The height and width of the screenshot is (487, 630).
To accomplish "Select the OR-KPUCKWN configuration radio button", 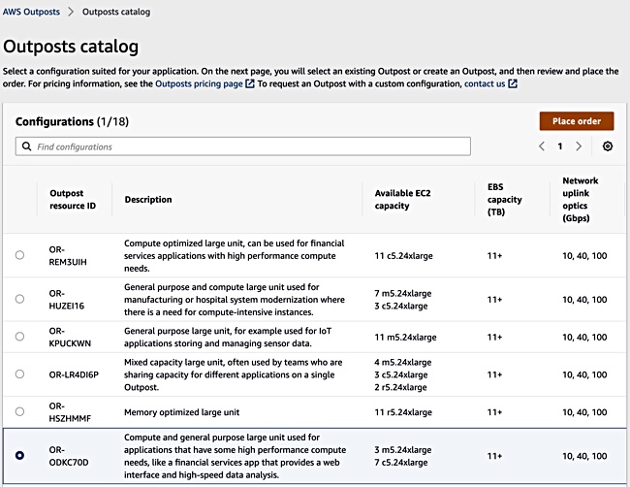I will [x=19, y=337].
